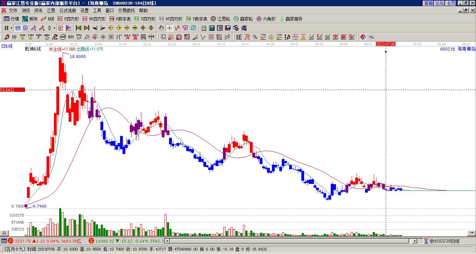This screenshot has height=254, width=476.
Task: Open the calculator icon
Action: (x=212, y=28)
